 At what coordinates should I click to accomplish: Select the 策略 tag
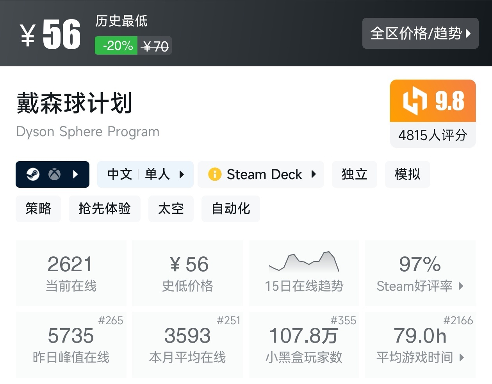point(38,209)
